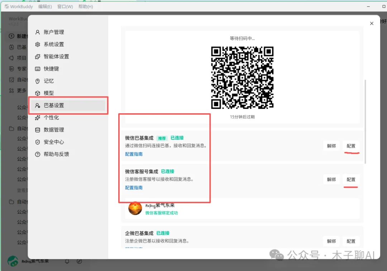Open the 窗口(W) menu
This screenshot has width=387, height=271.
tap(65, 7)
